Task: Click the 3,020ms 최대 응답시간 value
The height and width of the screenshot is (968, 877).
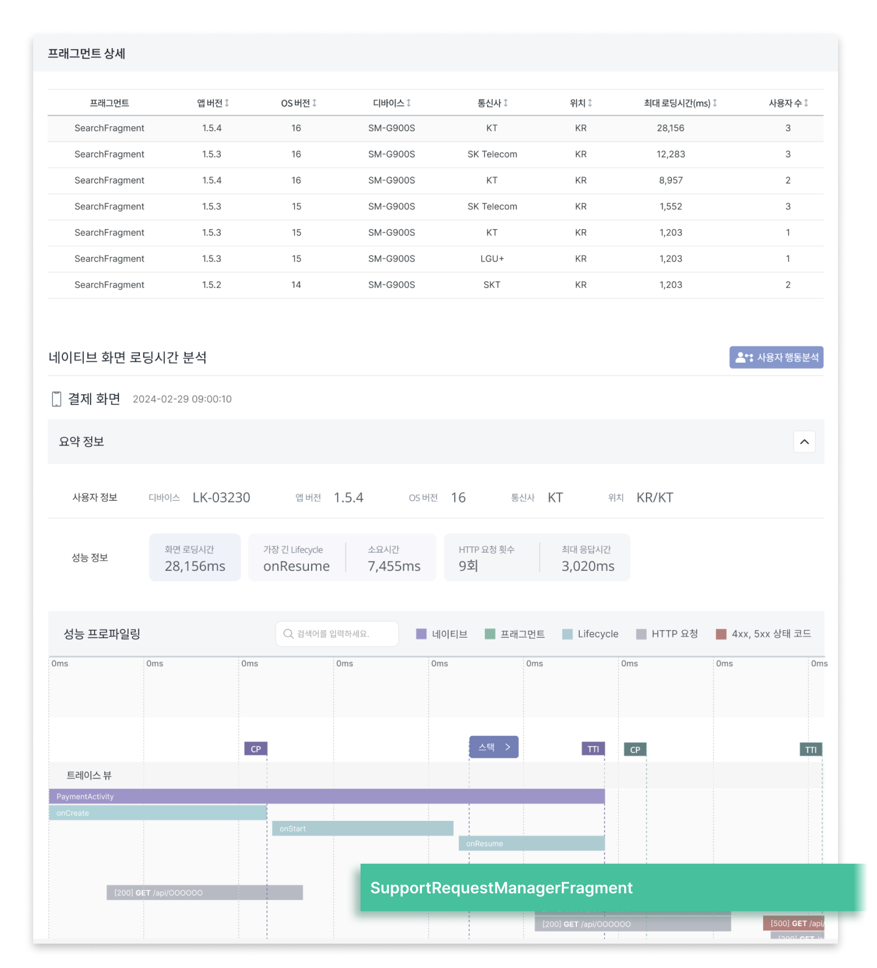Action: 588,566
